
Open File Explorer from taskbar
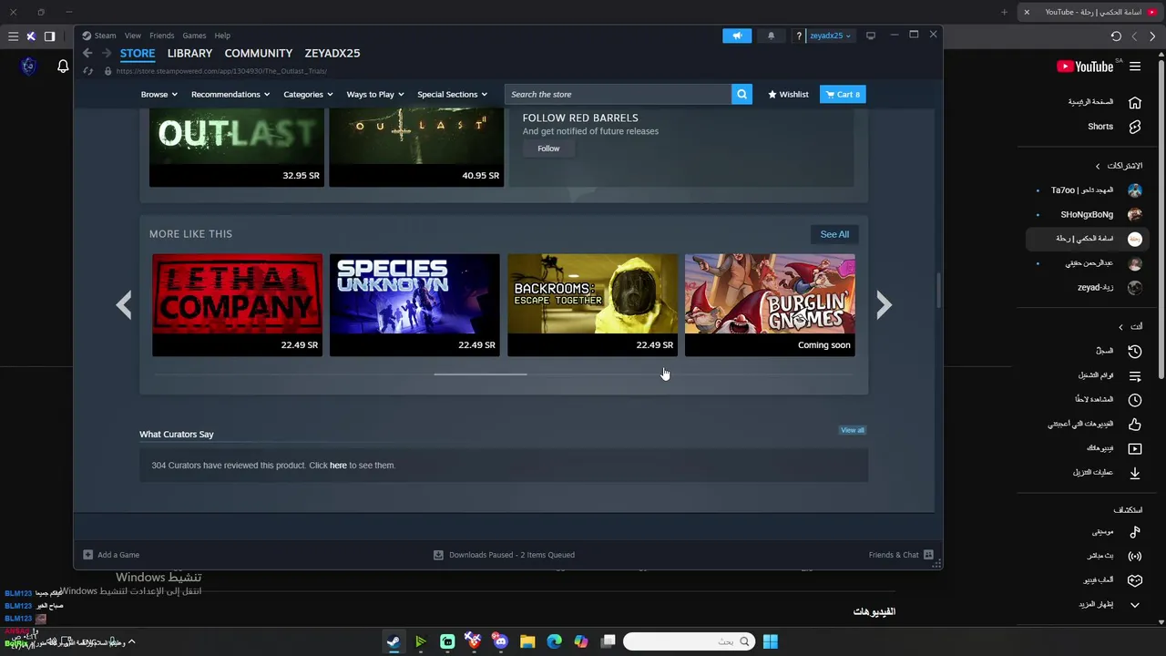(527, 641)
